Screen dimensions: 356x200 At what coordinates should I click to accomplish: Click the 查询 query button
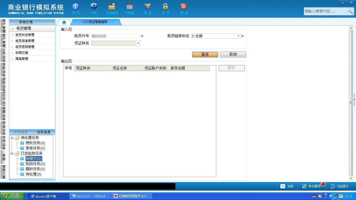[x=205, y=54]
